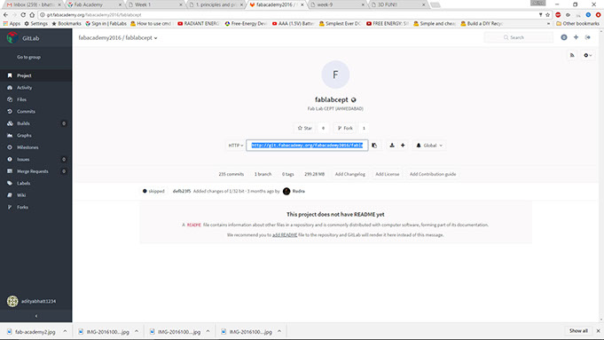604x340 pixels.
Task: Open the Apps bookmarks shortcut
Action: click(x=12, y=23)
